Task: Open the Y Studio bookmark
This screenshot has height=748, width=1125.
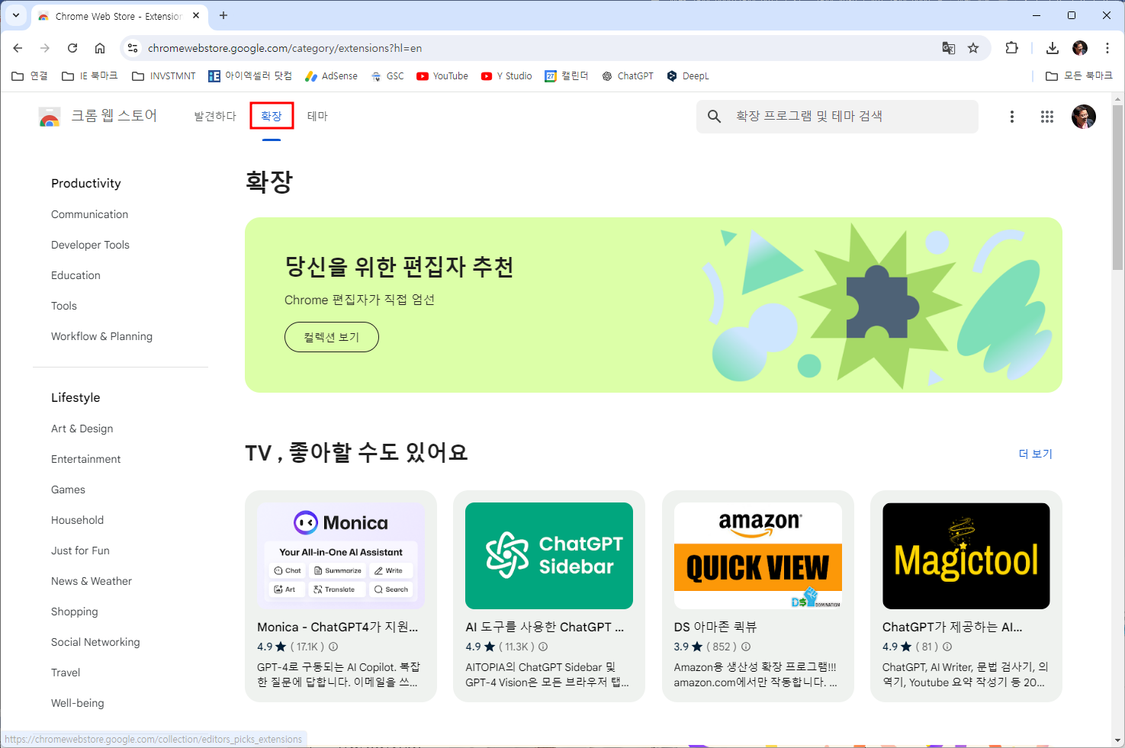Action: point(506,76)
